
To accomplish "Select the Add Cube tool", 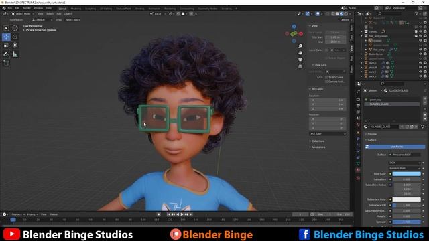I will click(x=6, y=63).
